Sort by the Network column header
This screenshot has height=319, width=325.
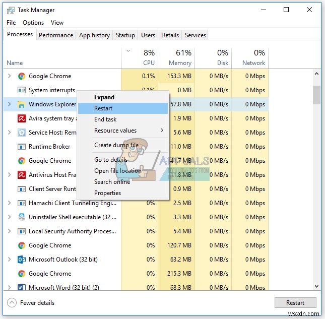coord(250,58)
